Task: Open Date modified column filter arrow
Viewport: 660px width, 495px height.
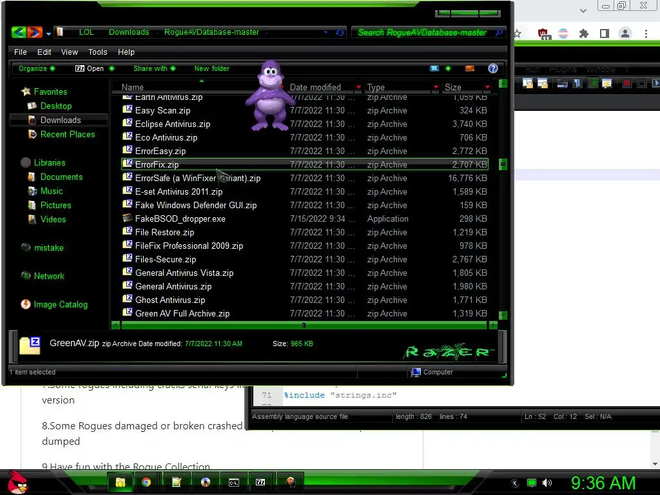Action: [358, 87]
